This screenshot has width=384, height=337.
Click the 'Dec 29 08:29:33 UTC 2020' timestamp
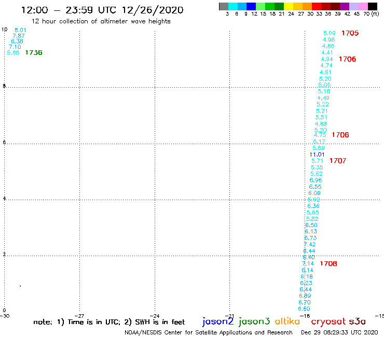tap(339, 332)
